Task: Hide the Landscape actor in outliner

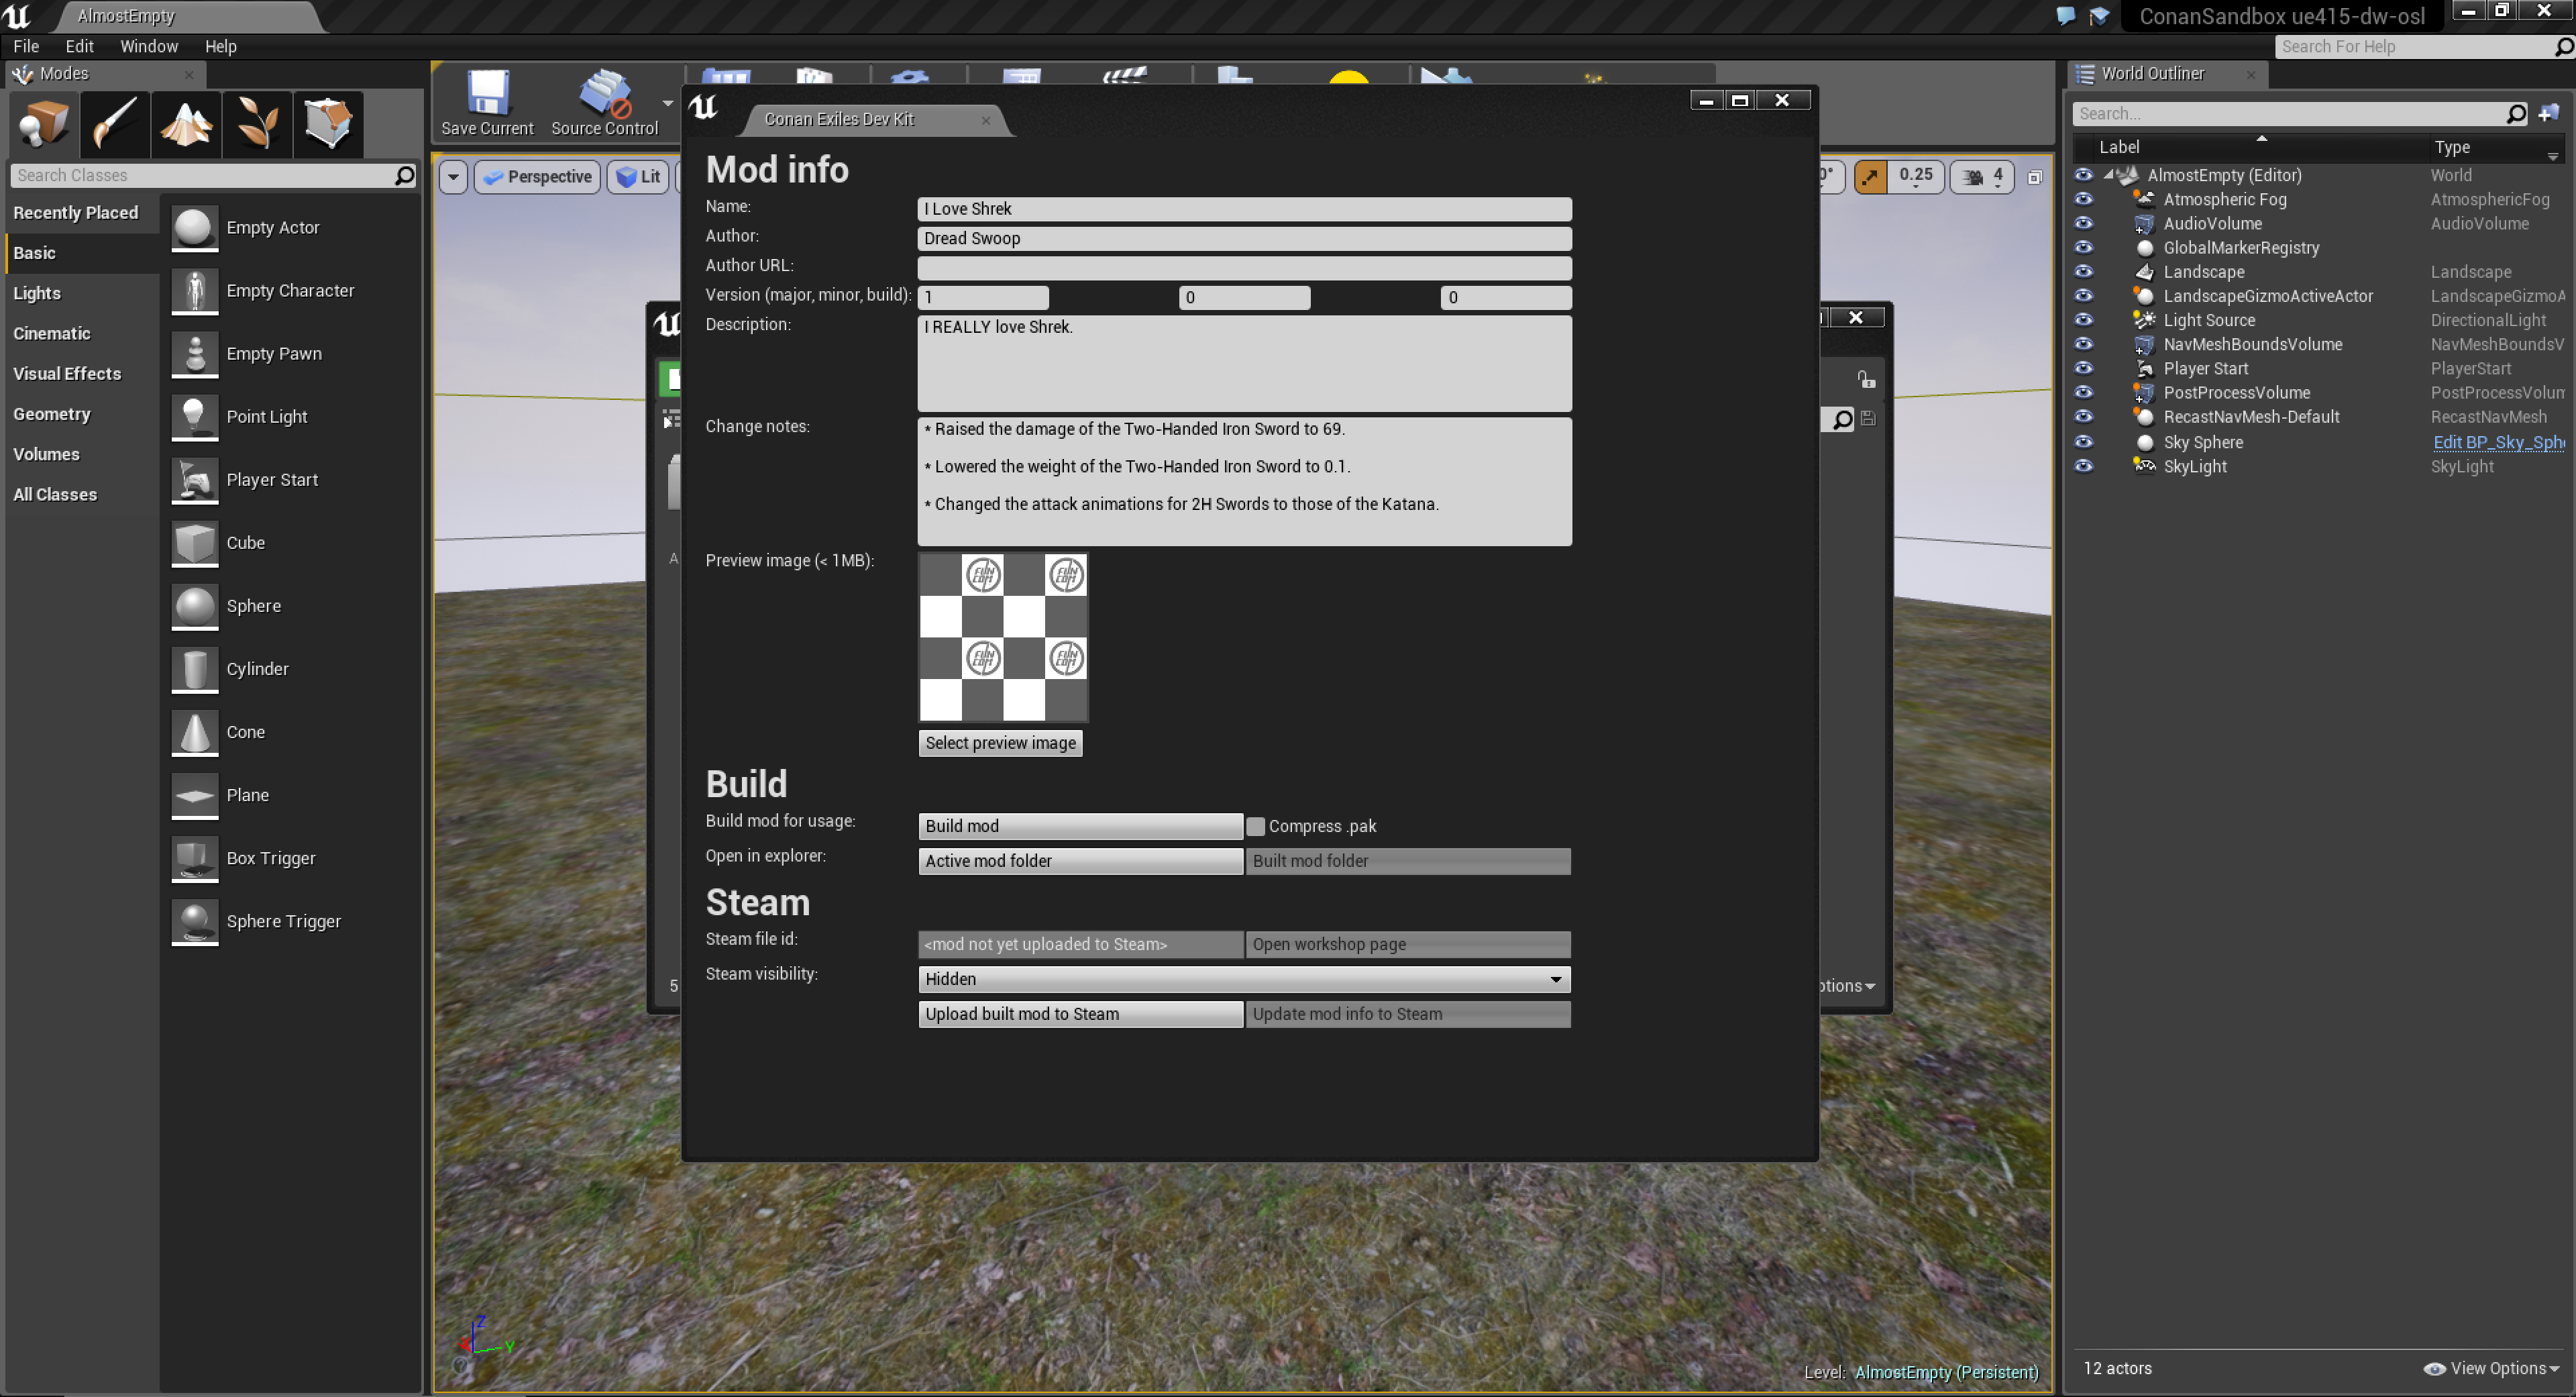Action: pos(2083,272)
